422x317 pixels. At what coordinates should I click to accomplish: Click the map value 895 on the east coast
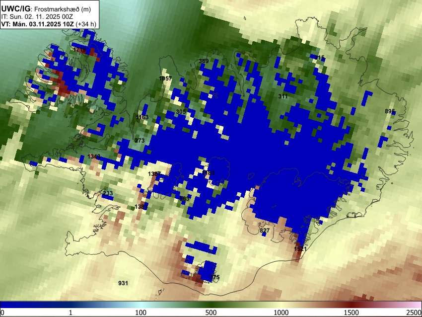point(390,111)
